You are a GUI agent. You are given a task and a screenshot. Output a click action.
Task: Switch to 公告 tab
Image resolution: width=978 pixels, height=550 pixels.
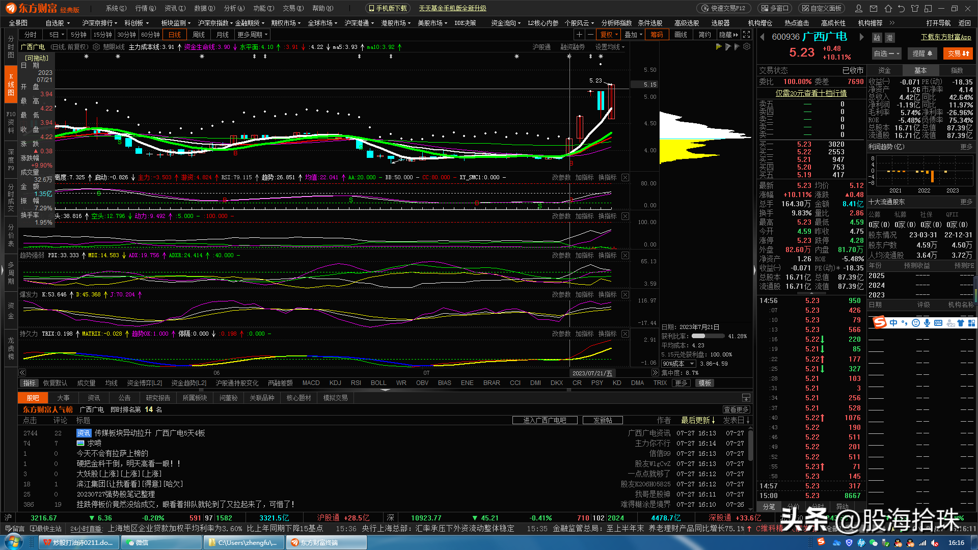(124, 398)
